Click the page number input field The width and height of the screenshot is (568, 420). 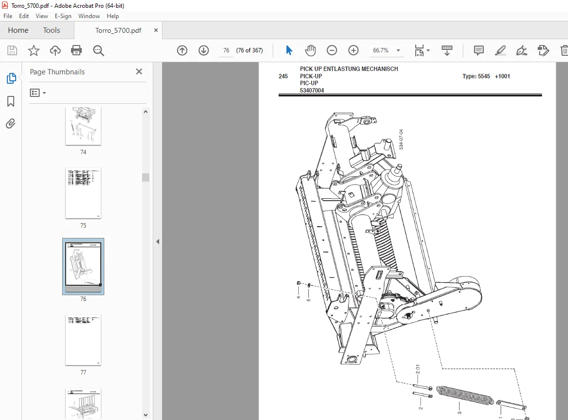coord(226,50)
